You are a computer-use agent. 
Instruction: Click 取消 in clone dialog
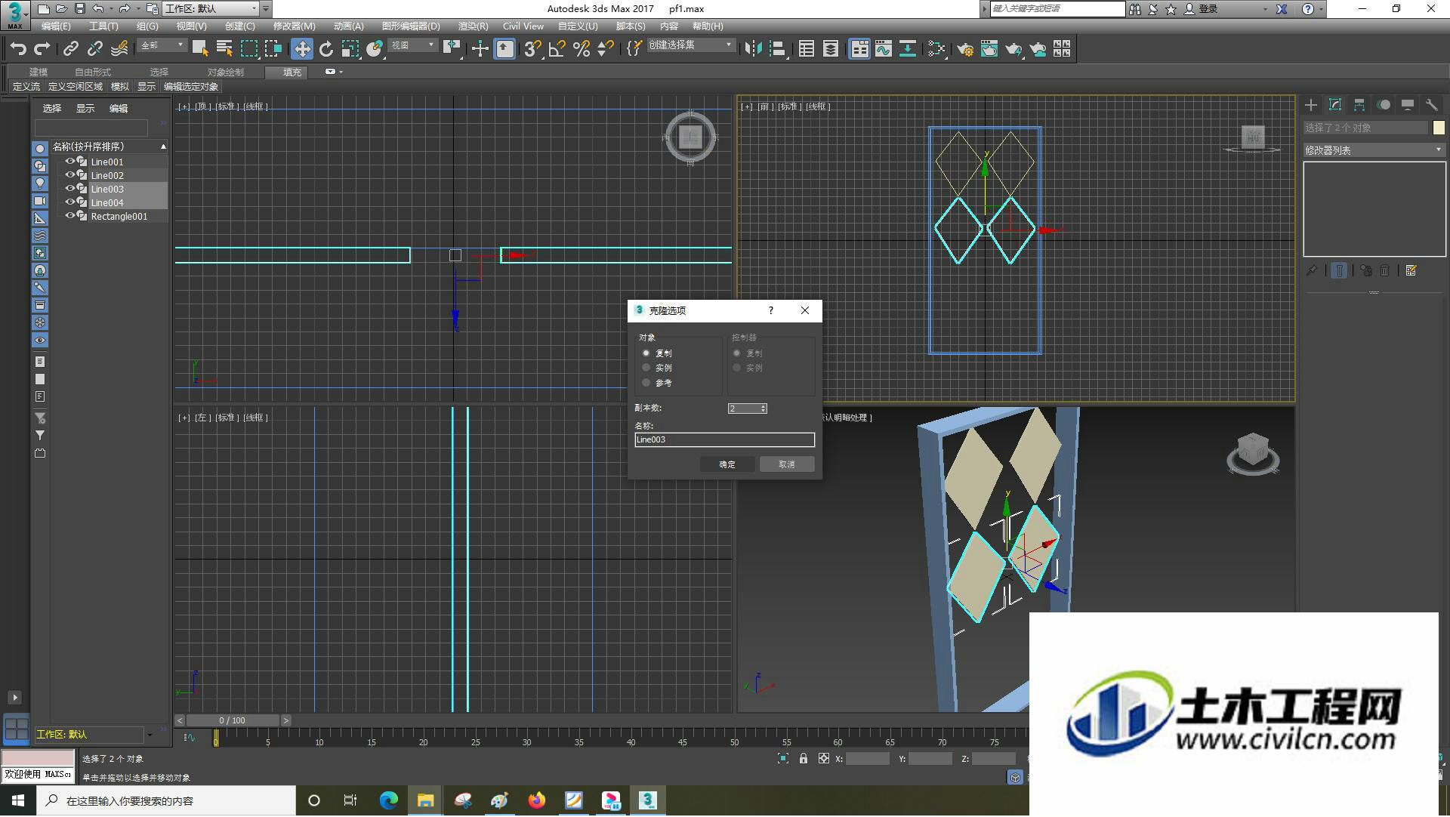pyautogui.click(x=787, y=464)
